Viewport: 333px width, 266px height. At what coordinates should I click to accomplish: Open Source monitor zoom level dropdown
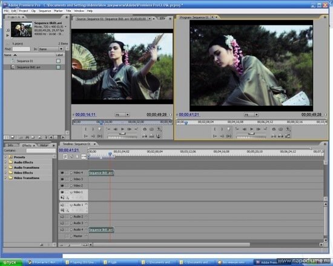[122, 115]
